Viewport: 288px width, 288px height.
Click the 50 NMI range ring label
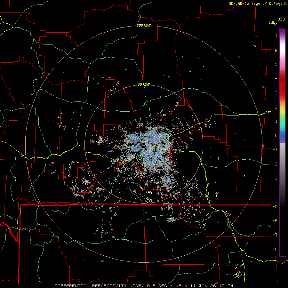pos(144,84)
